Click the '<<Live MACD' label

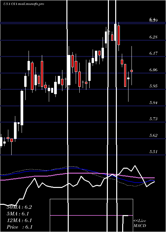140,223
